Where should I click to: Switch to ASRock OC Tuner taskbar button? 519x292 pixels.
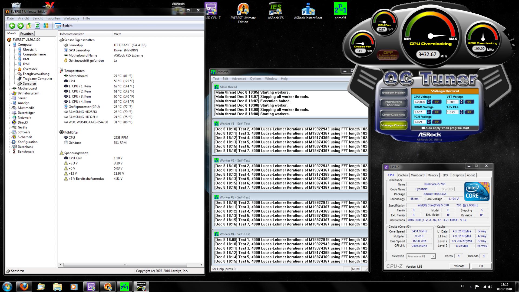(x=141, y=286)
